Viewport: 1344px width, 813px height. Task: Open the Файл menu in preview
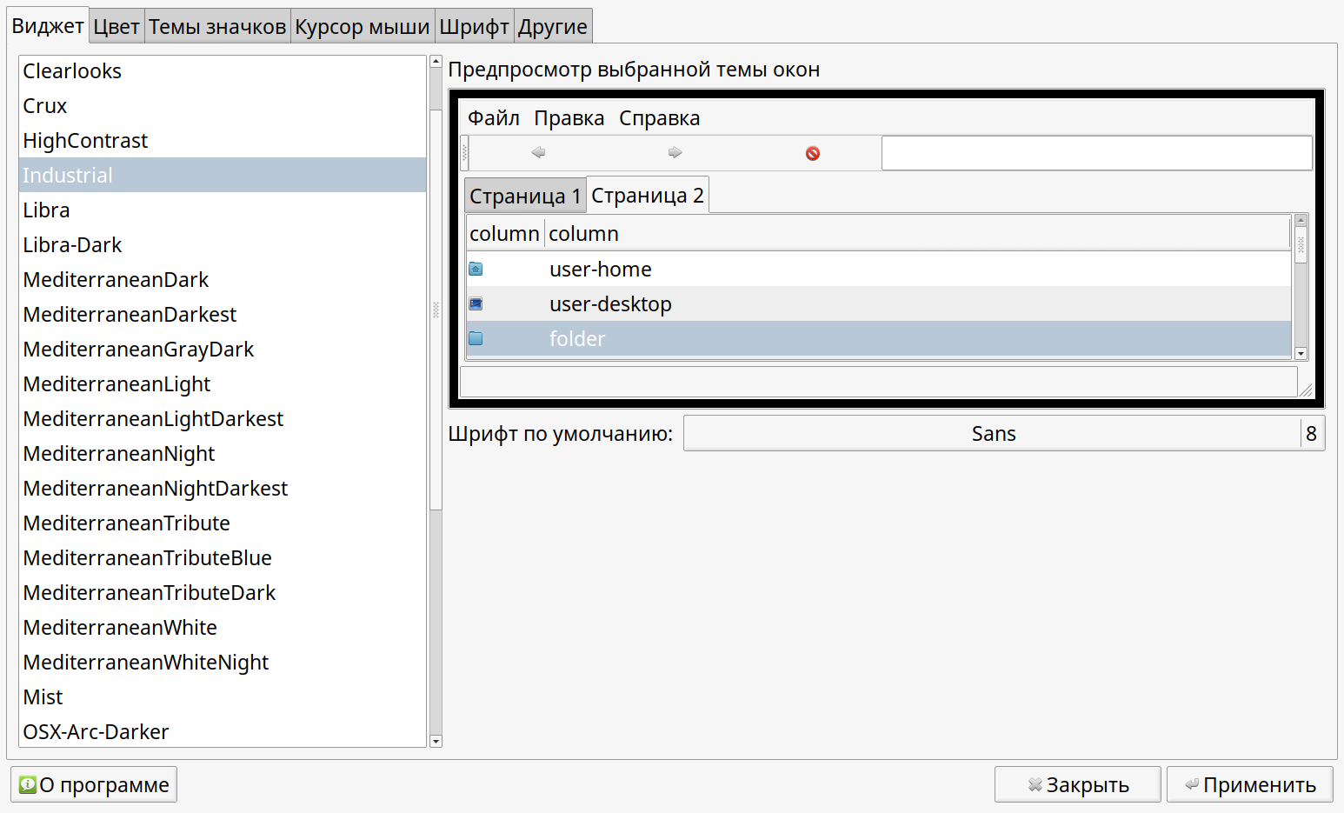pyautogui.click(x=493, y=118)
